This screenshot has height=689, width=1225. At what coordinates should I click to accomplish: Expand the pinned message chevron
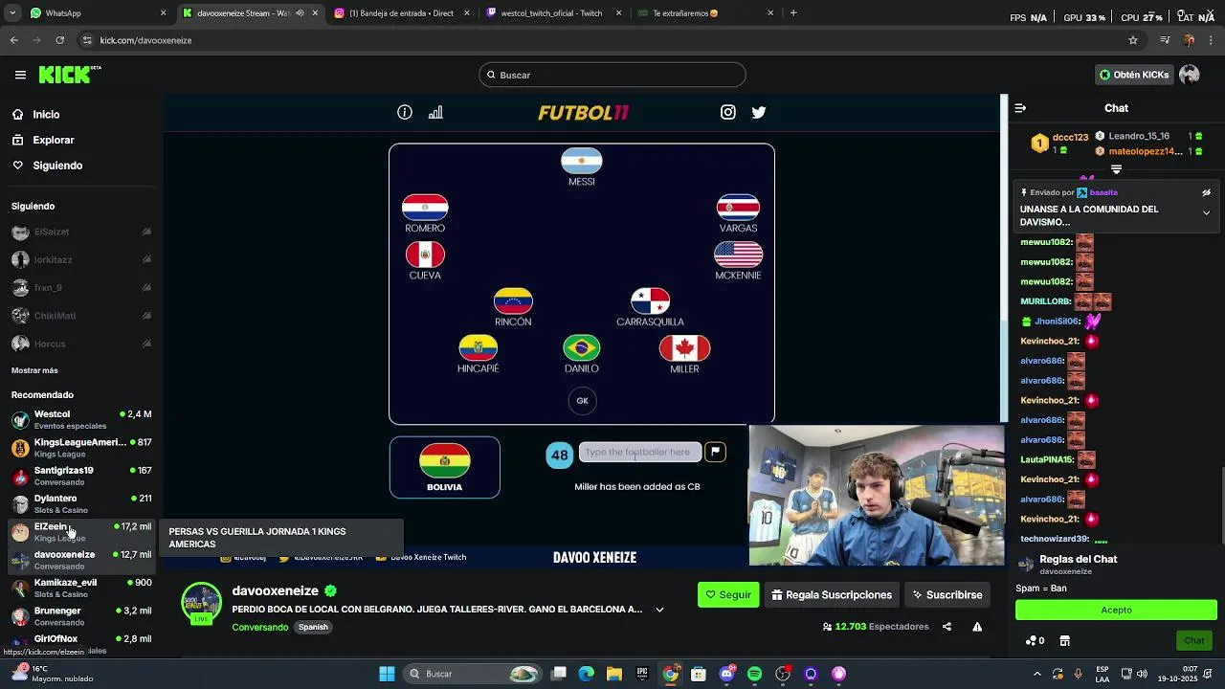pyautogui.click(x=1206, y=212)
